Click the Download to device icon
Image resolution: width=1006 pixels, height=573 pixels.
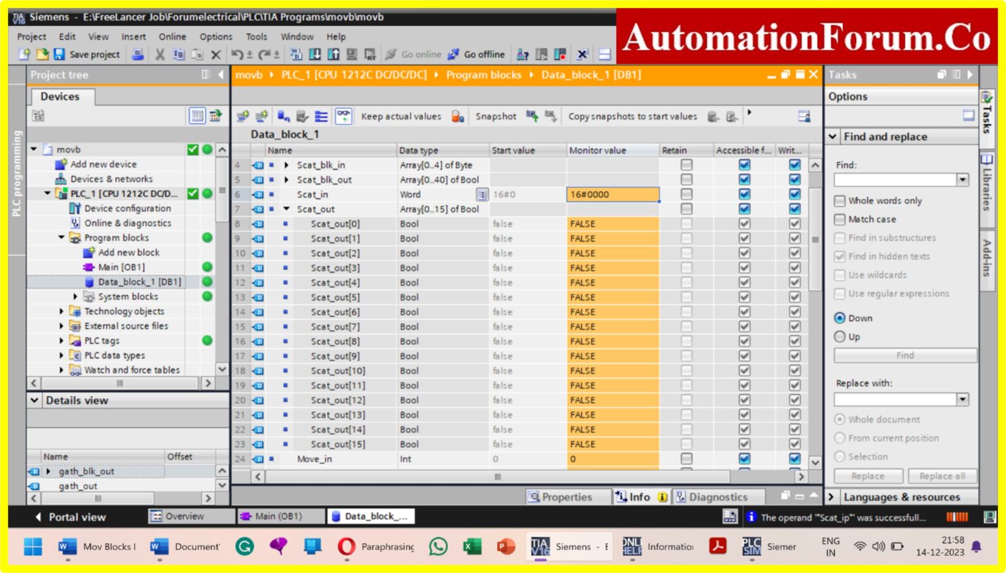click(316, 54)
